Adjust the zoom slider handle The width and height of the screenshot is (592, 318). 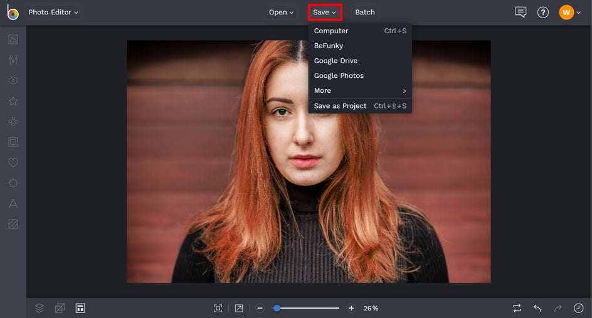click(277, 308)
